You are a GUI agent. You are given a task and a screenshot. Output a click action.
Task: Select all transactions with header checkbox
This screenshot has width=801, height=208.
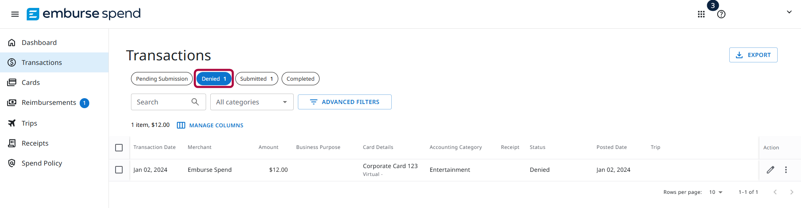[x=119, y=148]
